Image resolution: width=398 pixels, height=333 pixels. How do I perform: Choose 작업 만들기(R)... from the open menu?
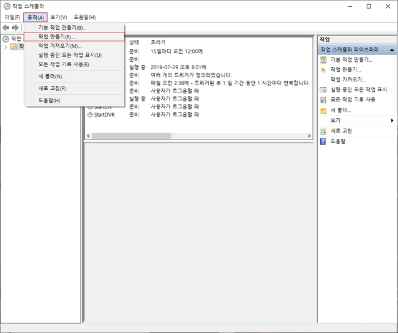coord(56,37)
